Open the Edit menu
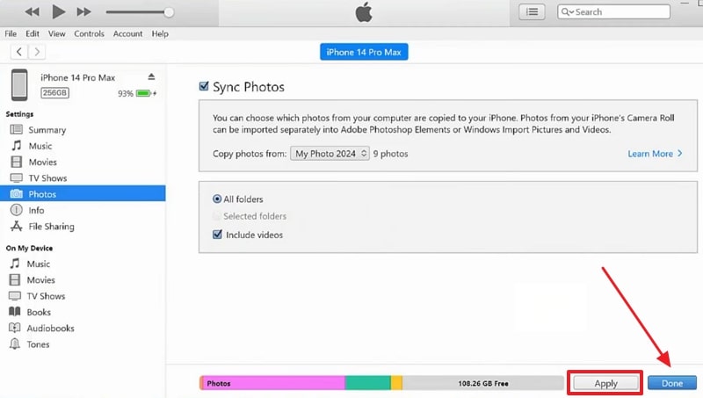The width and height of the screenshot is (703, 398). (33, 33)
